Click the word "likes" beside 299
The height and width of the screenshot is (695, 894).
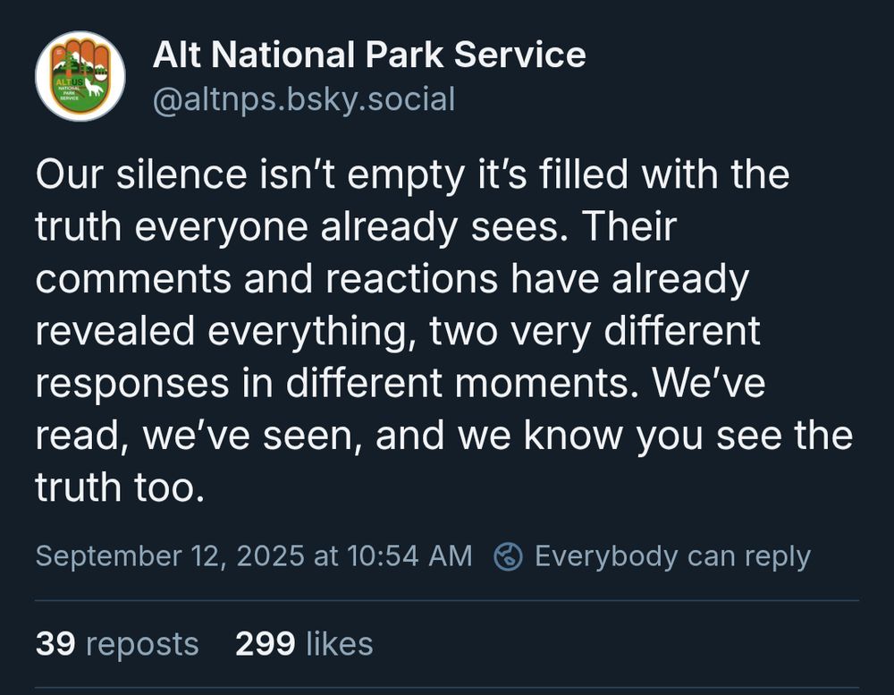click(x=340, y=643)
